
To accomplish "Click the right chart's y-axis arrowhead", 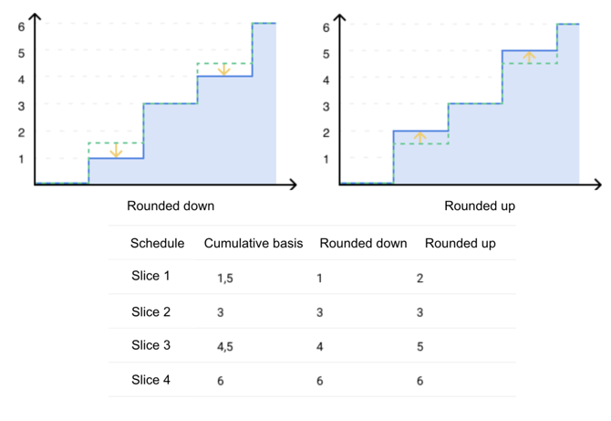I will pos(339,18).
